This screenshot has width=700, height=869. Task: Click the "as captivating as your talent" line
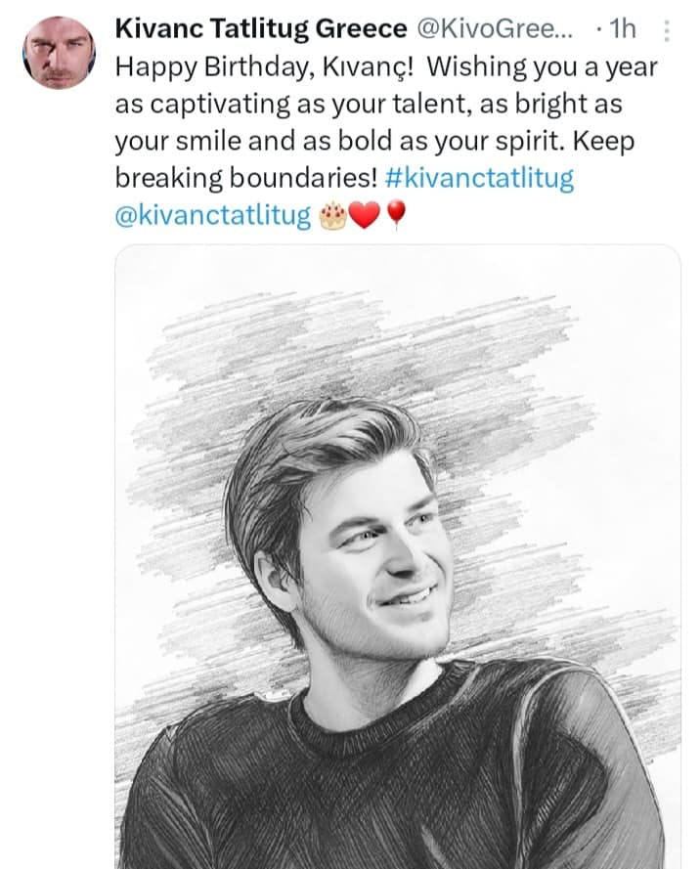tap(292, 105)
